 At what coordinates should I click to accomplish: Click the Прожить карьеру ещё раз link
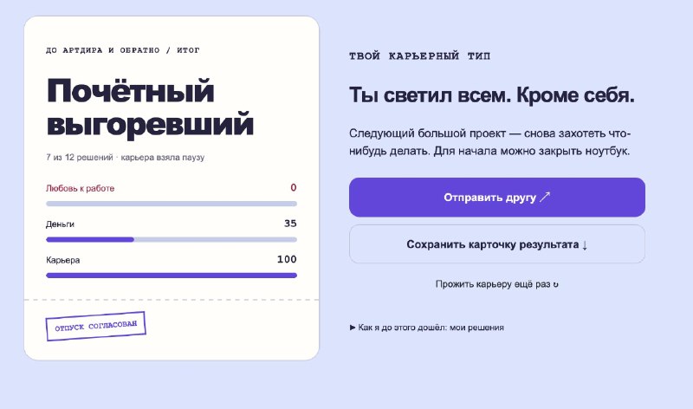(x=496, y=284)
